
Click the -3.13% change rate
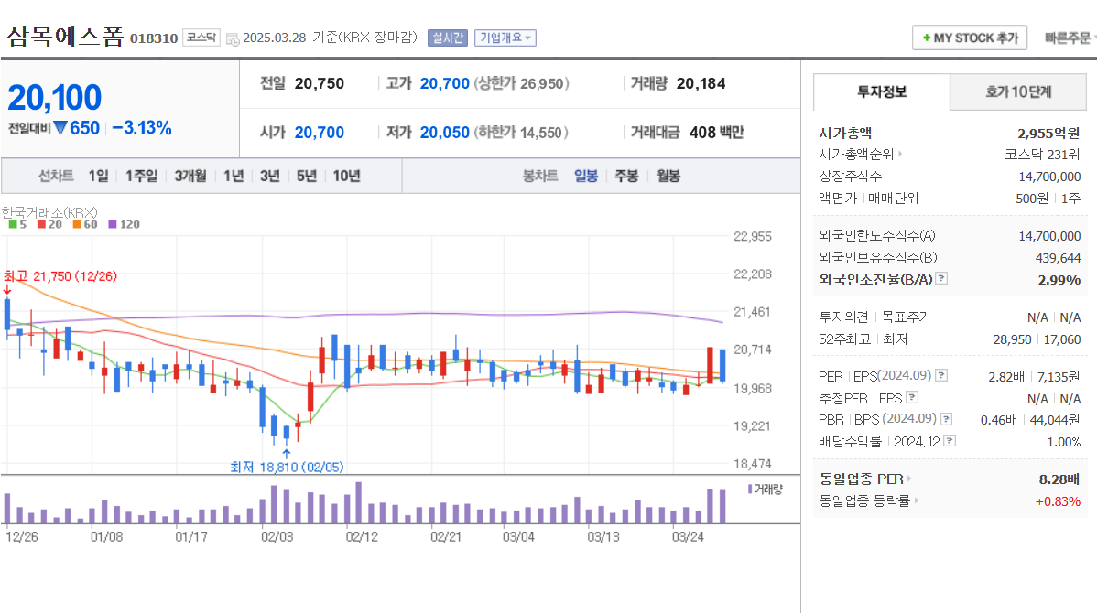[x=142, y=128]
